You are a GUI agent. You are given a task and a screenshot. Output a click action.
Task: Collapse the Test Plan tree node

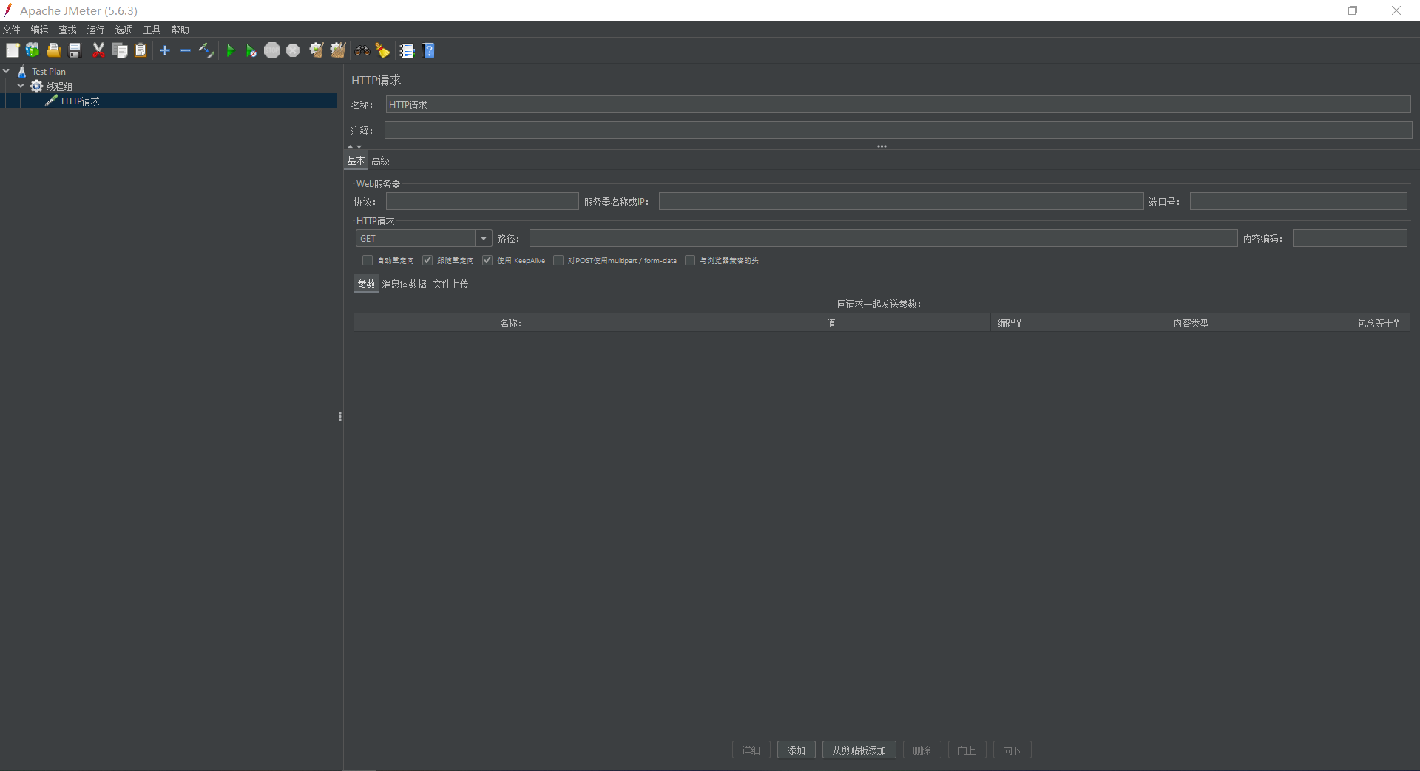(x=7, y=71)
